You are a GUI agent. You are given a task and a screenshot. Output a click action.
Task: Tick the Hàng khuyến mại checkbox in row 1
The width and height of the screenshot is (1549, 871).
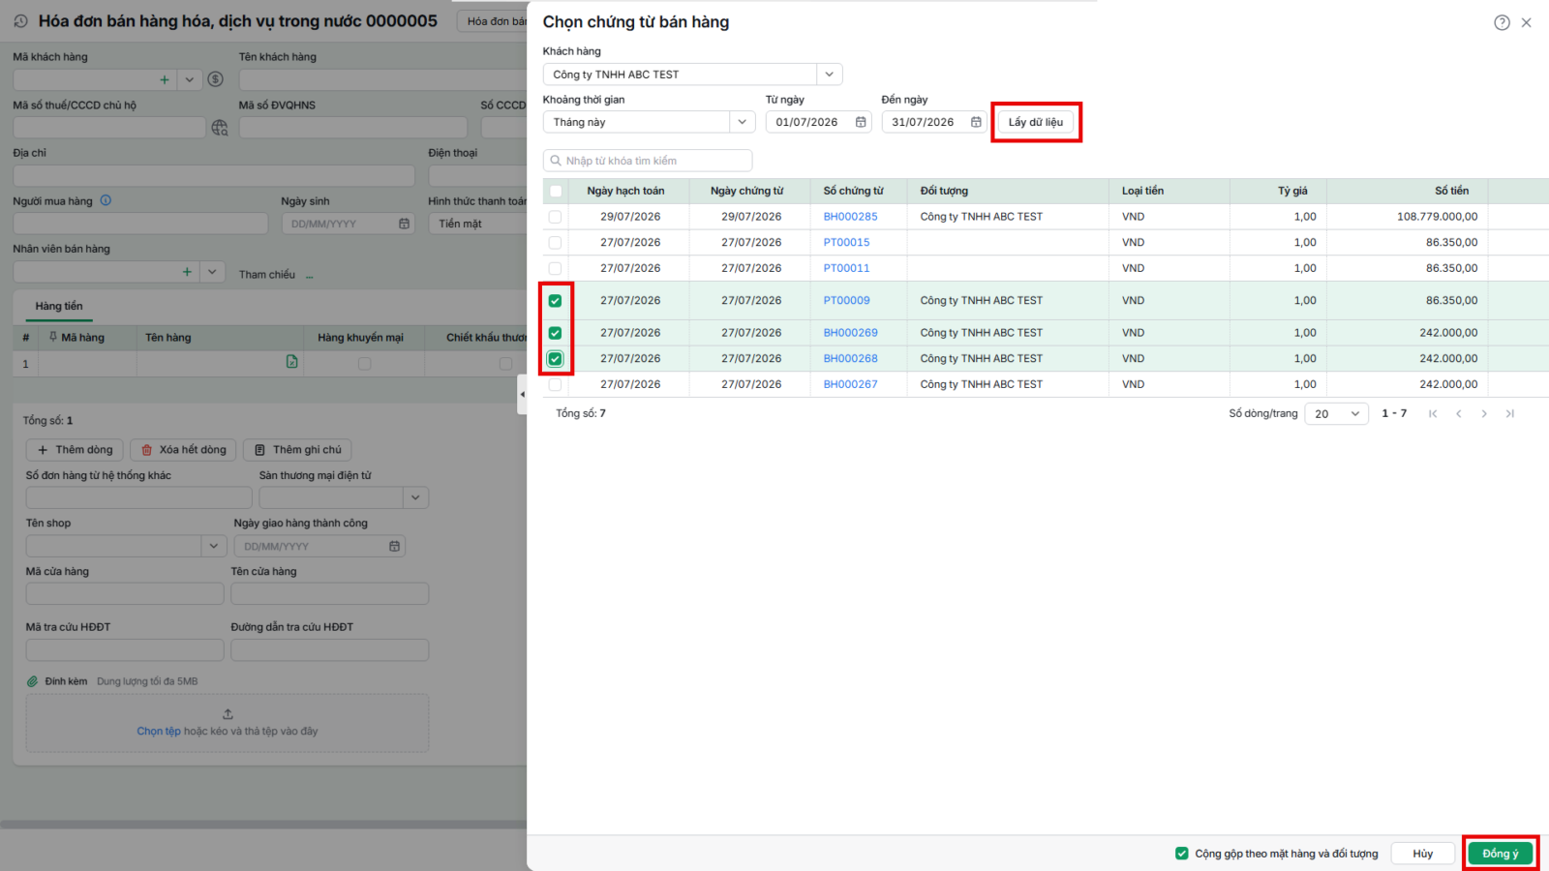(x=364, y=364)
